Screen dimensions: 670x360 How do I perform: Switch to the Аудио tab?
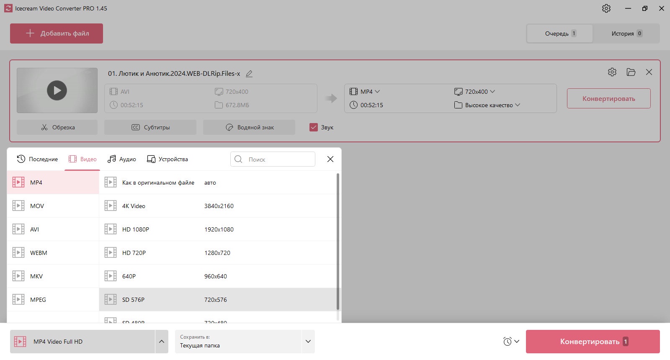click(122, 159)
